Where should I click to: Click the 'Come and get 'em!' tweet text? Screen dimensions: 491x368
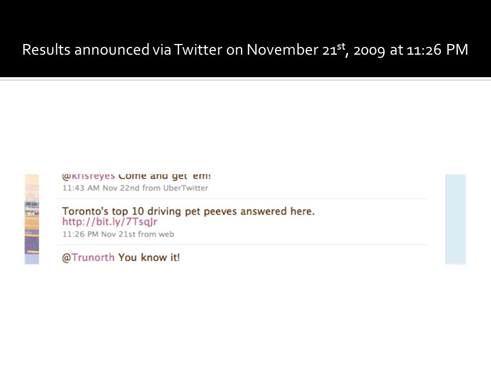click(x=165, y=176)
